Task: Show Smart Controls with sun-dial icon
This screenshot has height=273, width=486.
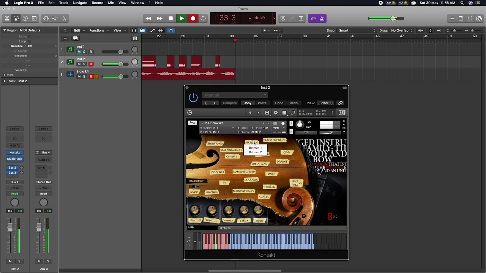Action: pyautogui.click(x=46, y=18)
